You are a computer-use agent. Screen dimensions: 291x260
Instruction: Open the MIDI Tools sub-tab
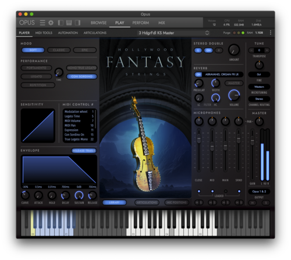tap(44, 33)
